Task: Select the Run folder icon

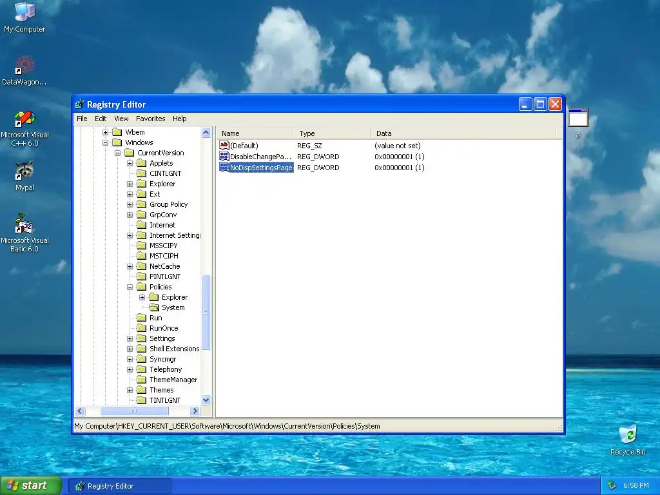Action: (x=141, y=318)
